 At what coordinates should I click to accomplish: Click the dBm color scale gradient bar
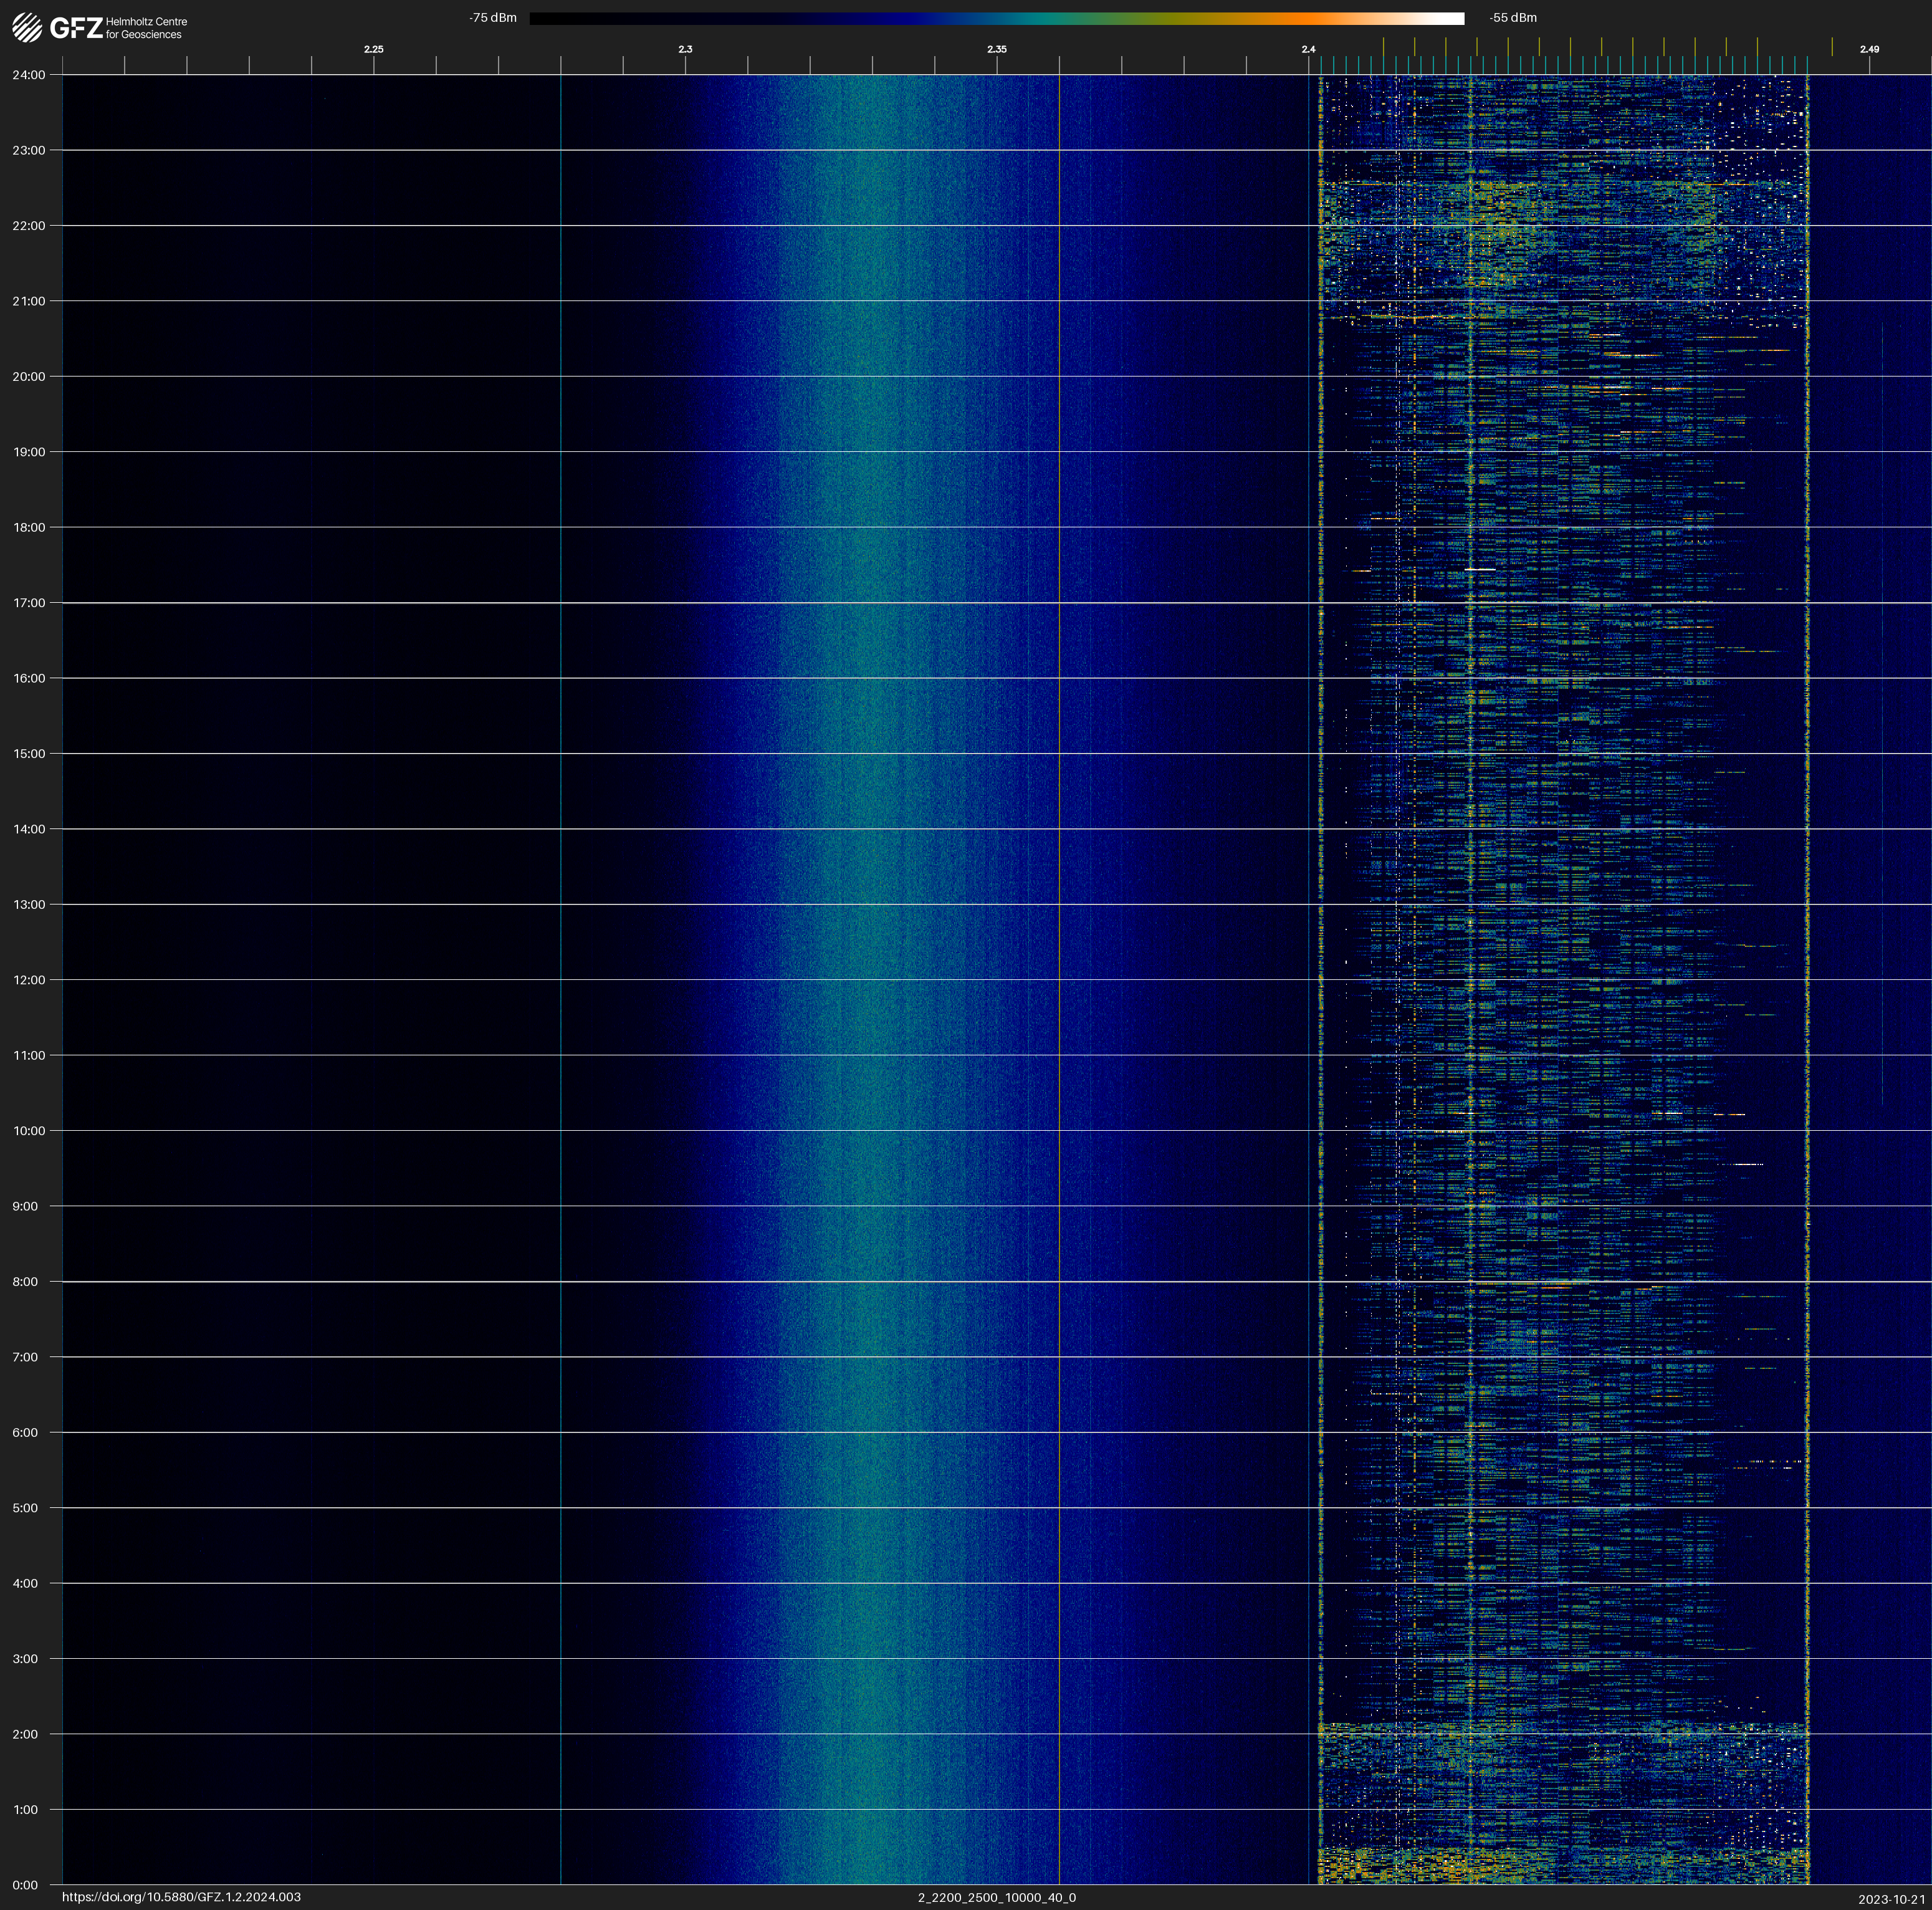[996, 18]
